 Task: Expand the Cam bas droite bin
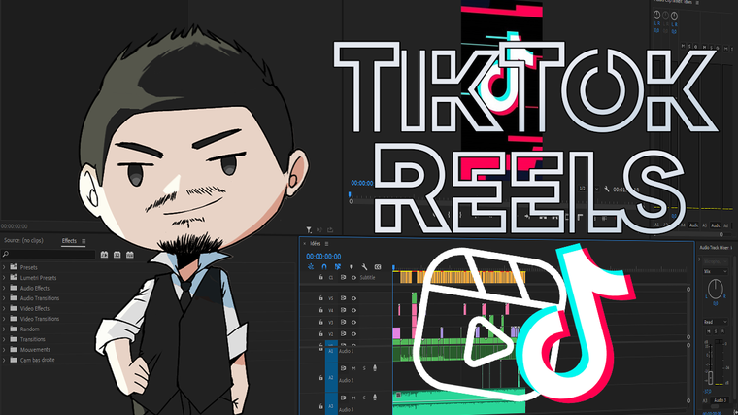pos(4,360)
